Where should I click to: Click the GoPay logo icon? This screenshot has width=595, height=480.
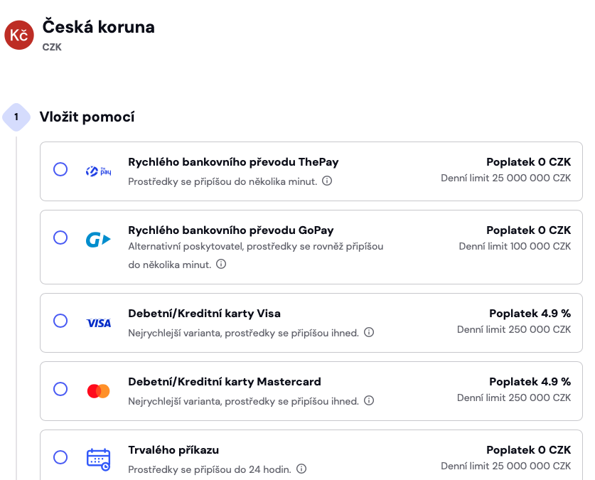[98, 240]
